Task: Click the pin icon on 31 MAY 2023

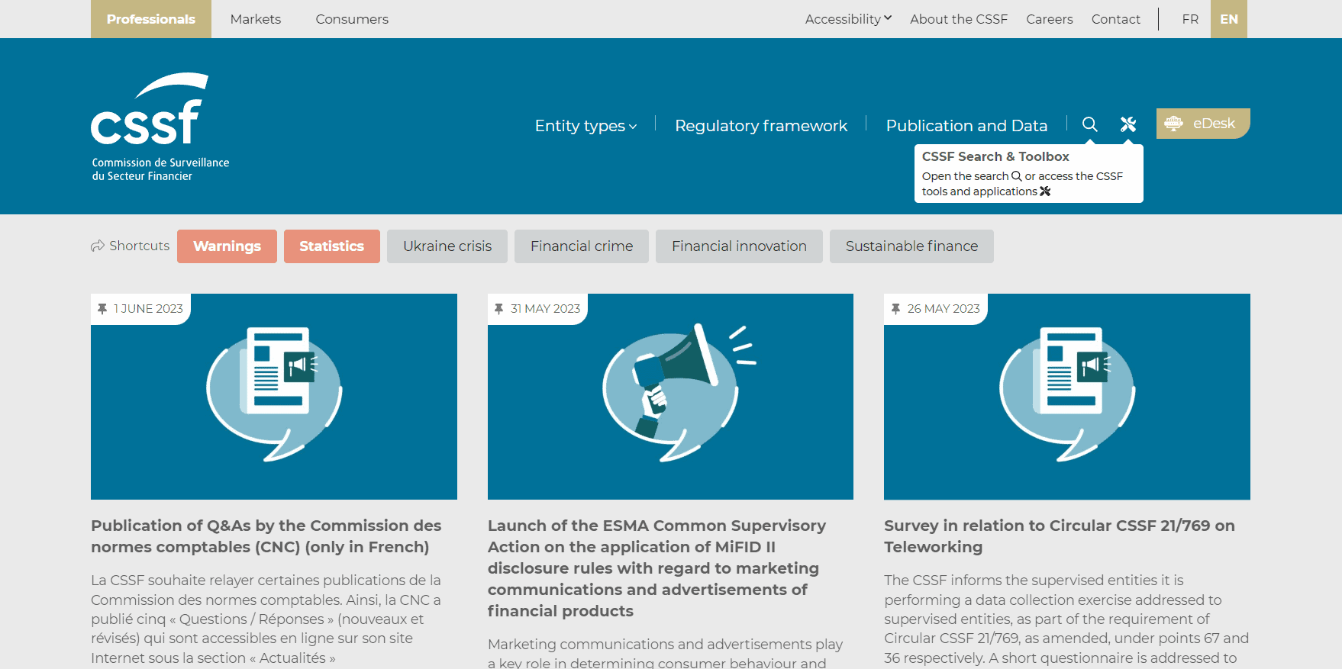Action: click(498, 309)
